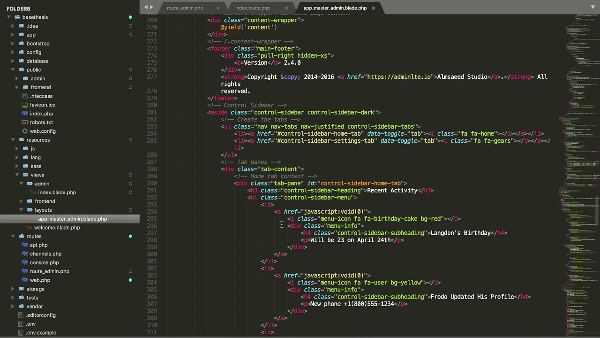Click the web.php file icon in sidebar

25,280
